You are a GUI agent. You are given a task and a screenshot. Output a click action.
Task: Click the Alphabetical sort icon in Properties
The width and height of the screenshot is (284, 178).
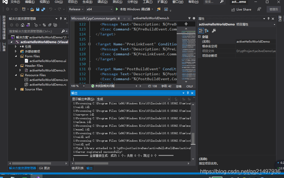(x=207, y=30)
